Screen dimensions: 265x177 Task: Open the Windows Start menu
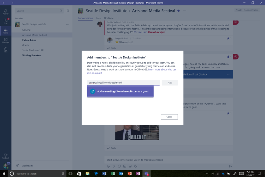(x=4, y=173)
